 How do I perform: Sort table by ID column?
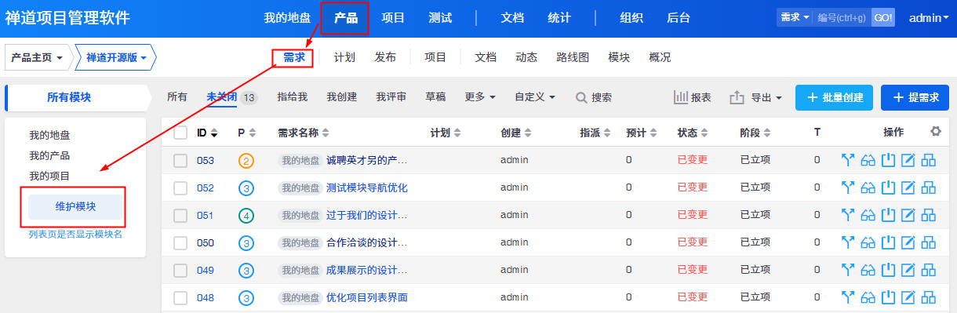click(x=207, y=133)
